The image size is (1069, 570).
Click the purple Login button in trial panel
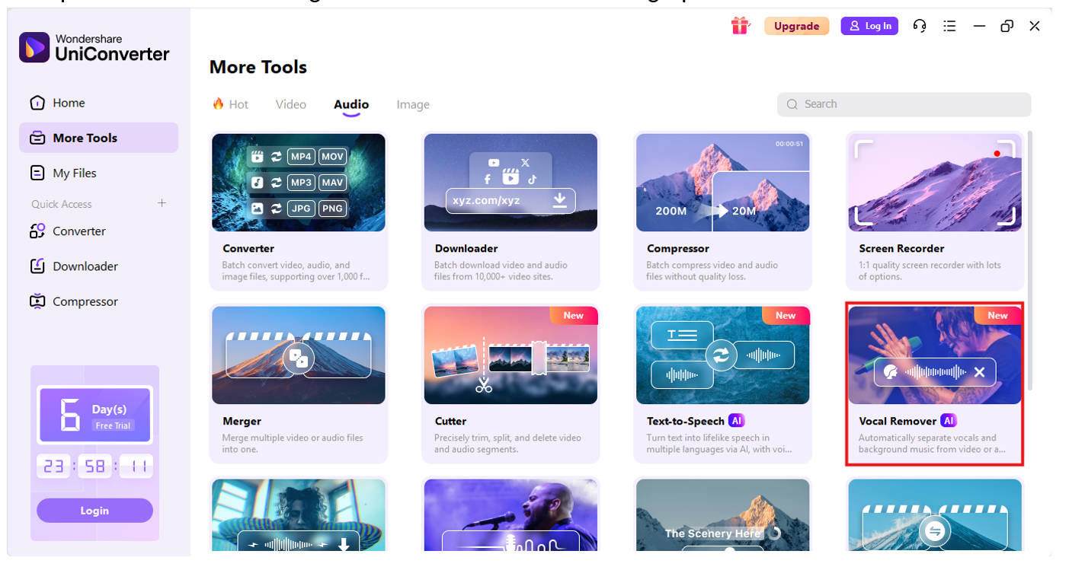94,511
